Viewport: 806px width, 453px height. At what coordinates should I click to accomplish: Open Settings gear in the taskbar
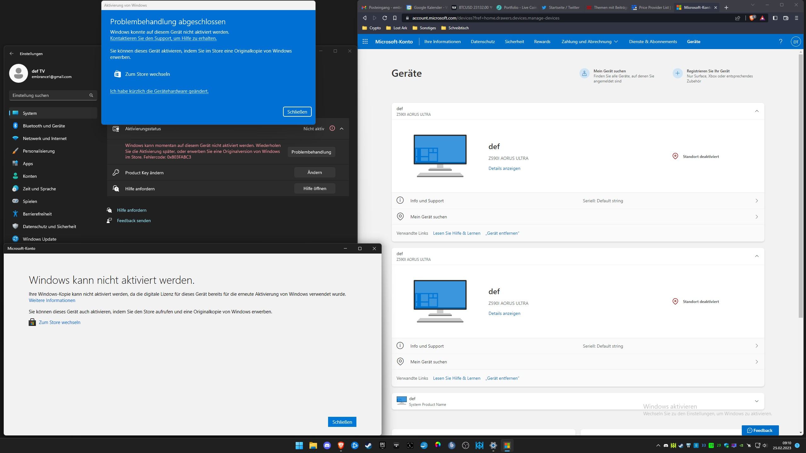pos(493,445)
